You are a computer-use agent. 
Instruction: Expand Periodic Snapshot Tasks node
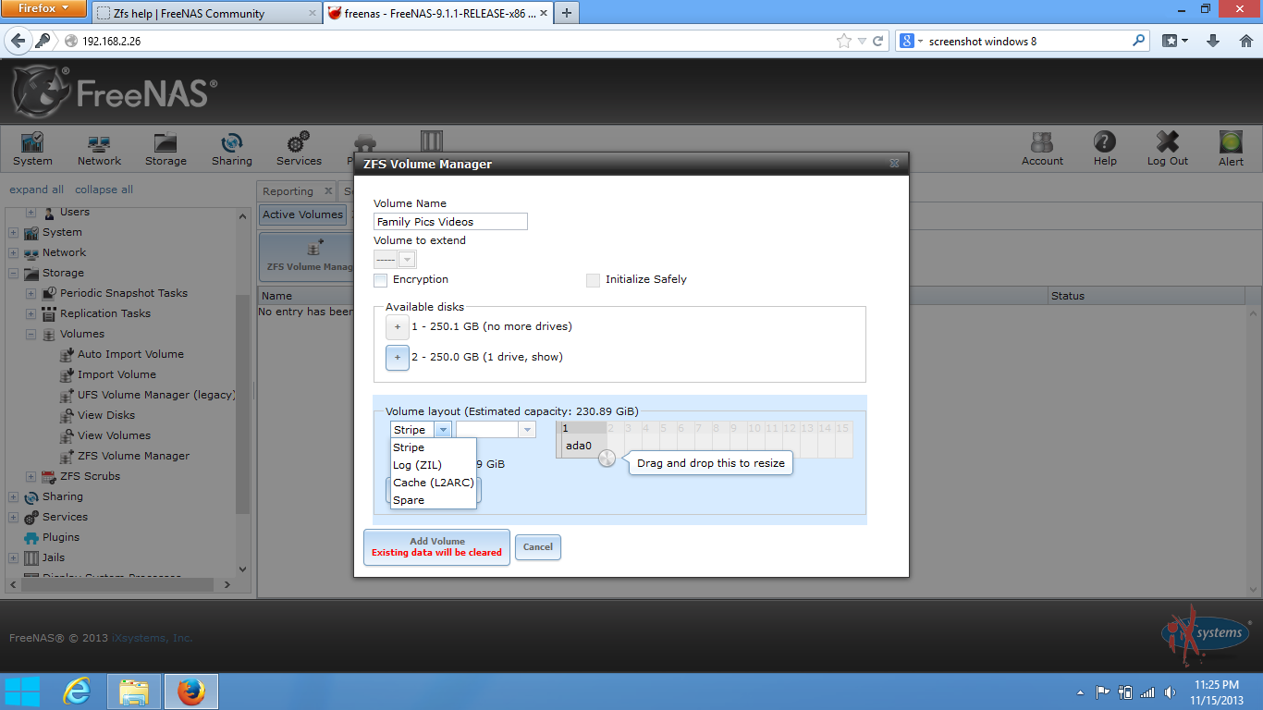coord(31,293)
